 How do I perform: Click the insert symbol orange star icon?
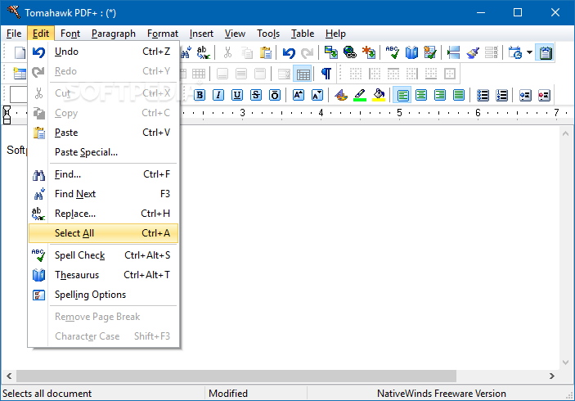tap(369, 52)
